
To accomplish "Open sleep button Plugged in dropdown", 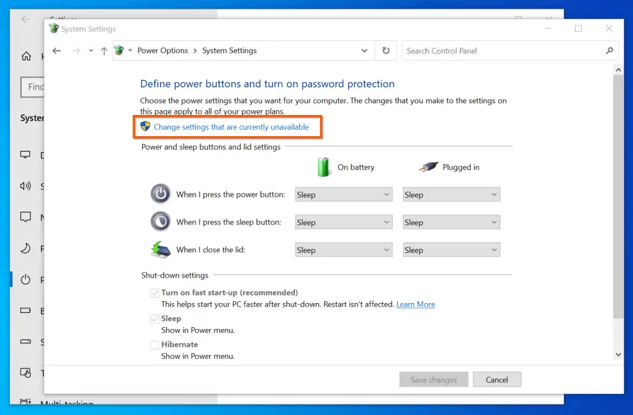I will click(x=451, y=223).
